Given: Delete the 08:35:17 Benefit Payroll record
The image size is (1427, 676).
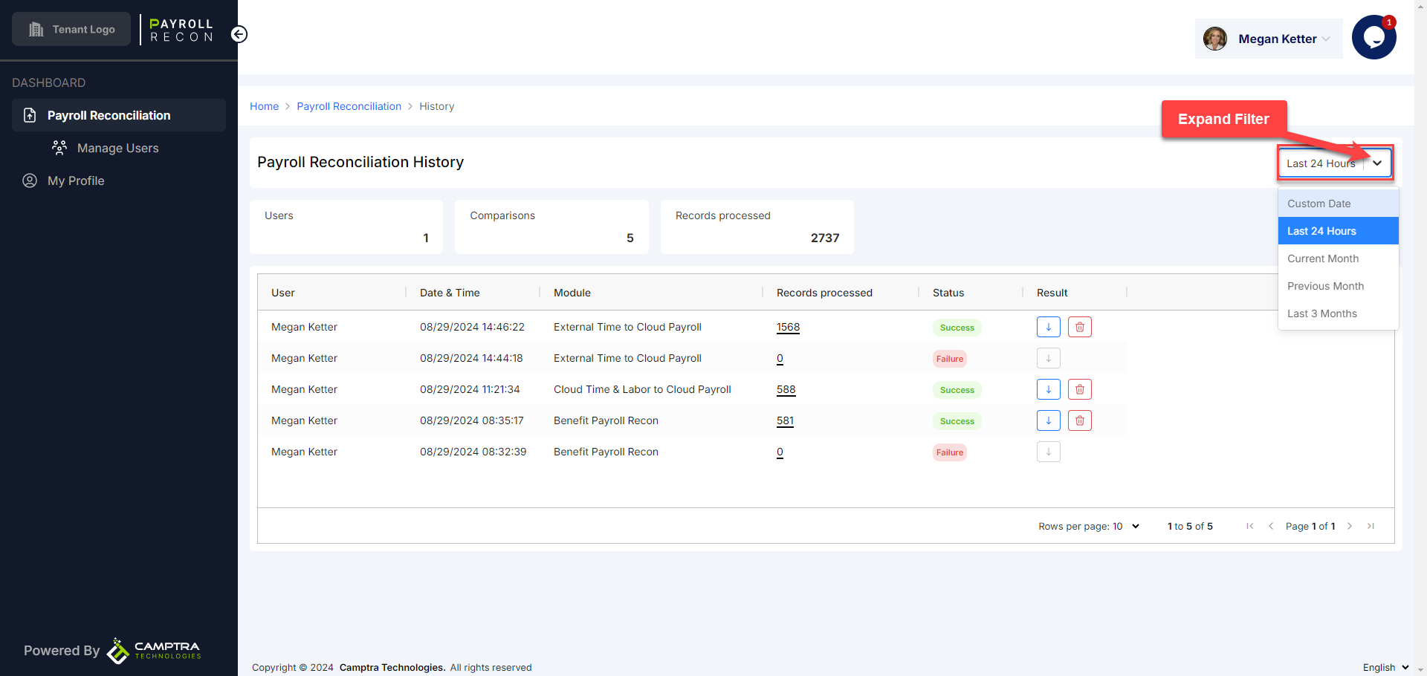Looking at the screenshot, I should point(1080,420).
